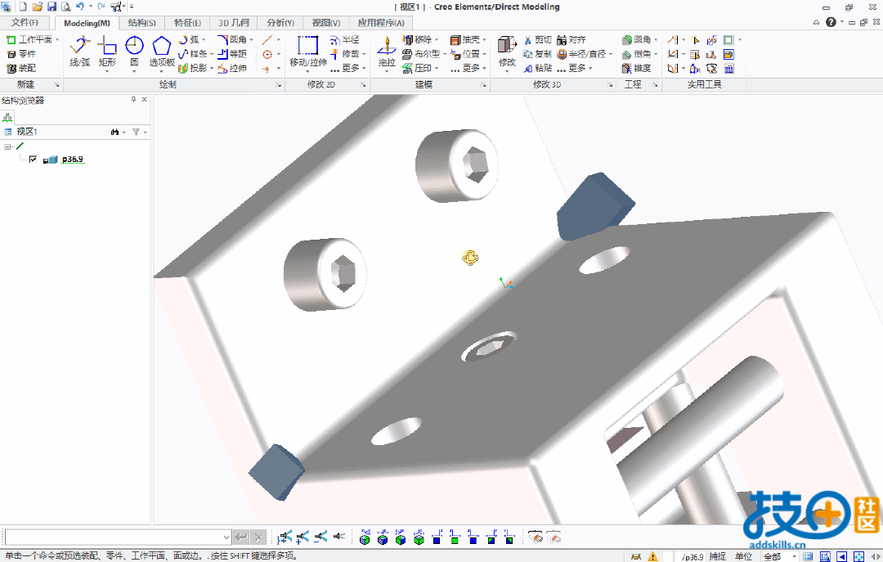Click the 布尔型 boolean tool
The height and width of the screenshot is (562, 883).
tap(421, 54)
